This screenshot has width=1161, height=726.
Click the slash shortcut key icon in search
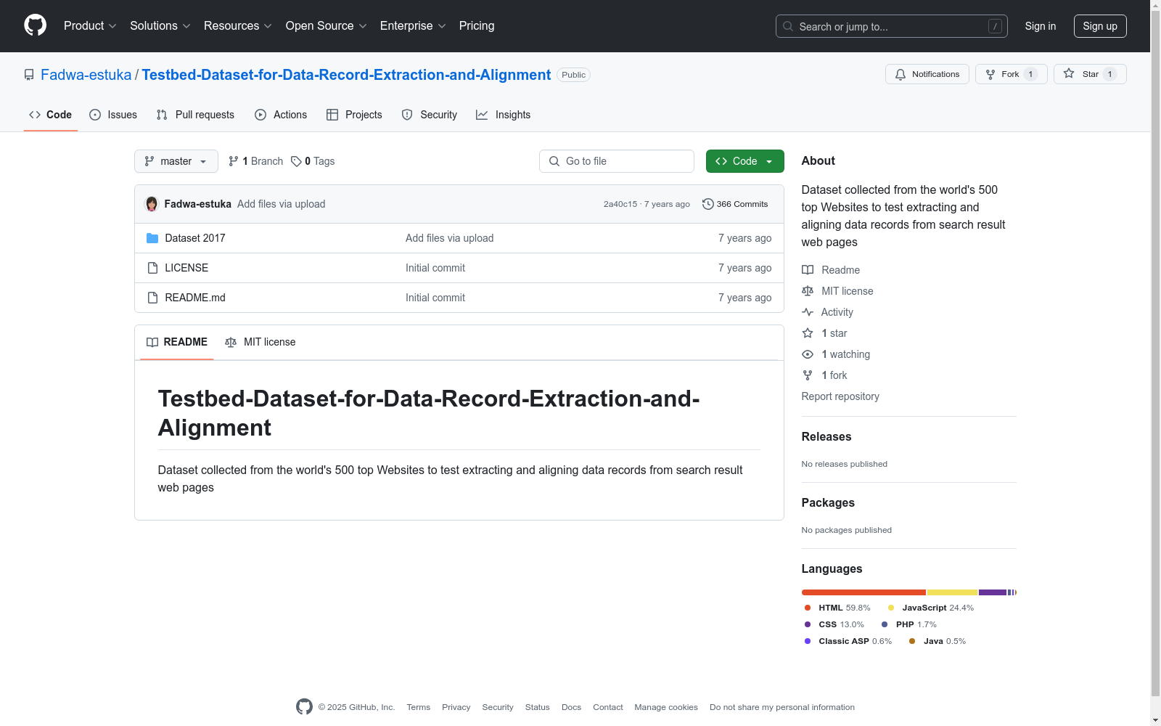[995, 26]
